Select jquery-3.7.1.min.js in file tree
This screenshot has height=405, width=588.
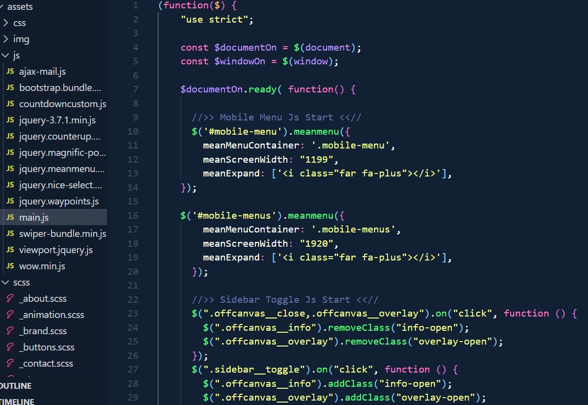click(x=57, y=120)
